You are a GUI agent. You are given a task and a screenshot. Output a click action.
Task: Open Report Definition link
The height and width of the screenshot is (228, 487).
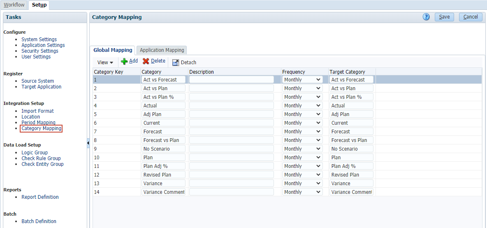click(x=40, y=197)
